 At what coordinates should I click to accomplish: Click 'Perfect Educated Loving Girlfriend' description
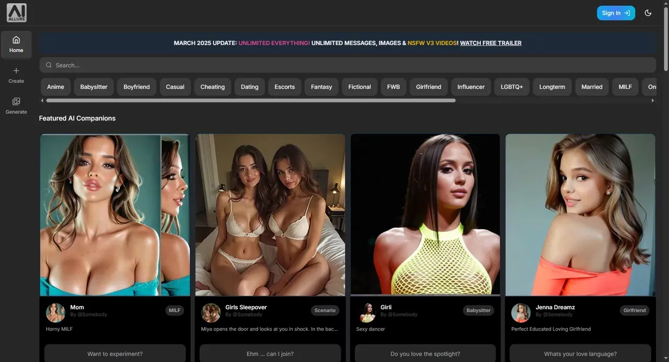(x=551, y=329)
